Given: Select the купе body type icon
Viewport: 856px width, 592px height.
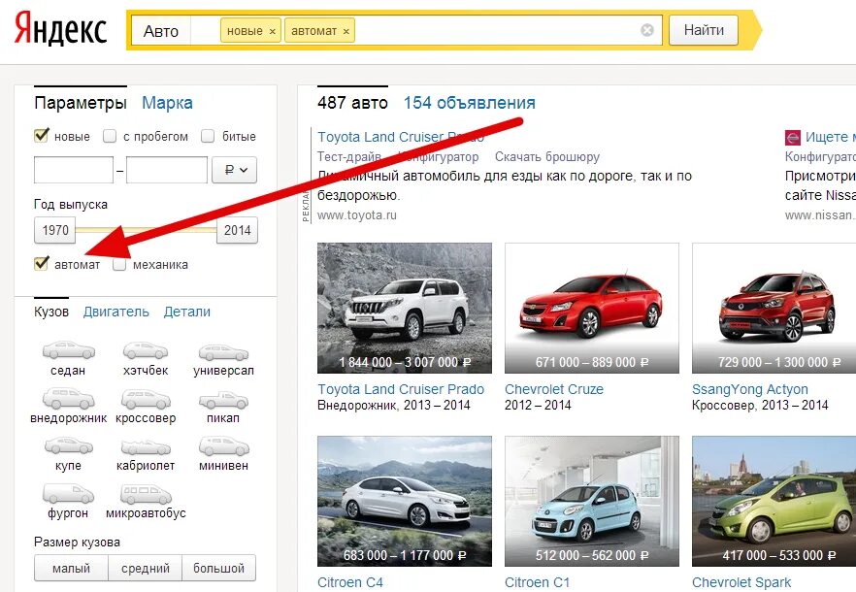Looking at the screenshot, I should click(68, 446).
